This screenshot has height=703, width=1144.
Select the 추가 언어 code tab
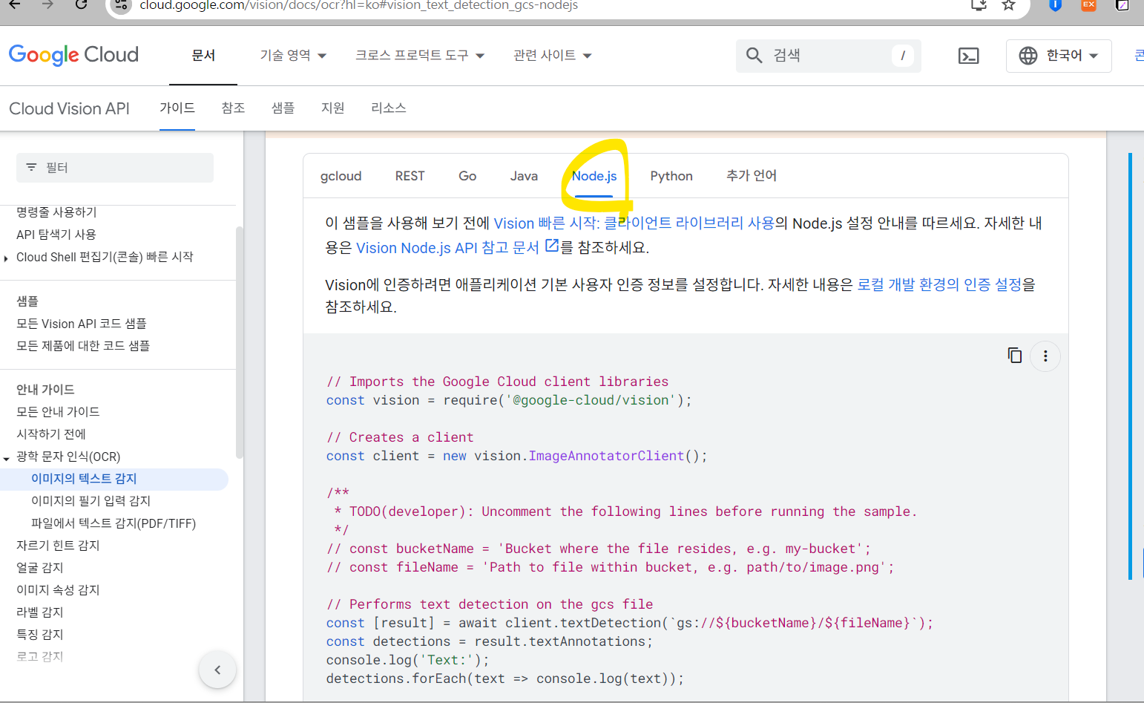click(752, 176)
